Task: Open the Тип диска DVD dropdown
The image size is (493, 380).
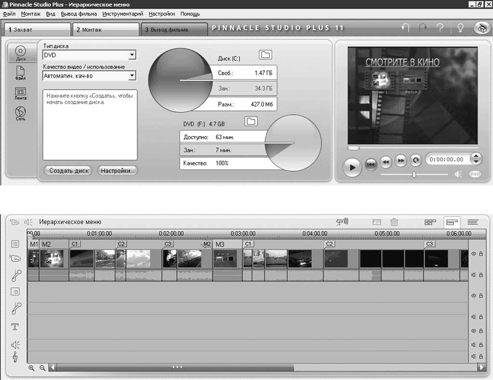Action: click(x=132, y=56)
